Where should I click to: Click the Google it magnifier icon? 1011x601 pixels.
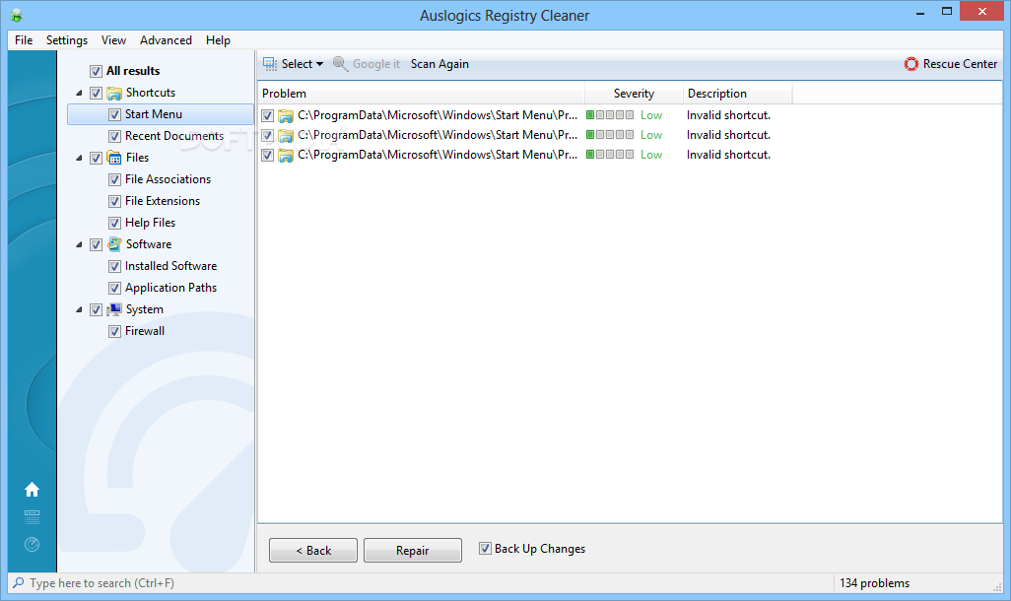point(340,64)
